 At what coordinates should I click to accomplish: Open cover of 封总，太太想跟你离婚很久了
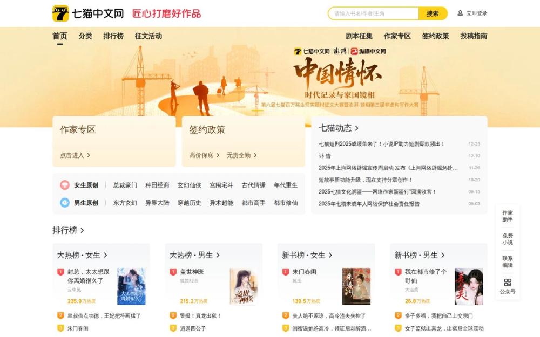point(131,286)
